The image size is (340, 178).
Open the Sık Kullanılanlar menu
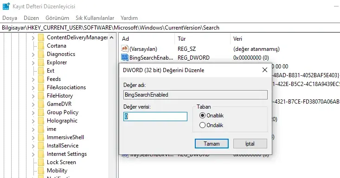point(95,18)
